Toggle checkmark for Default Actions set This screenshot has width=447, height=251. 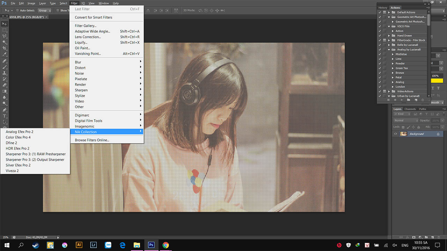pos(380,12)
